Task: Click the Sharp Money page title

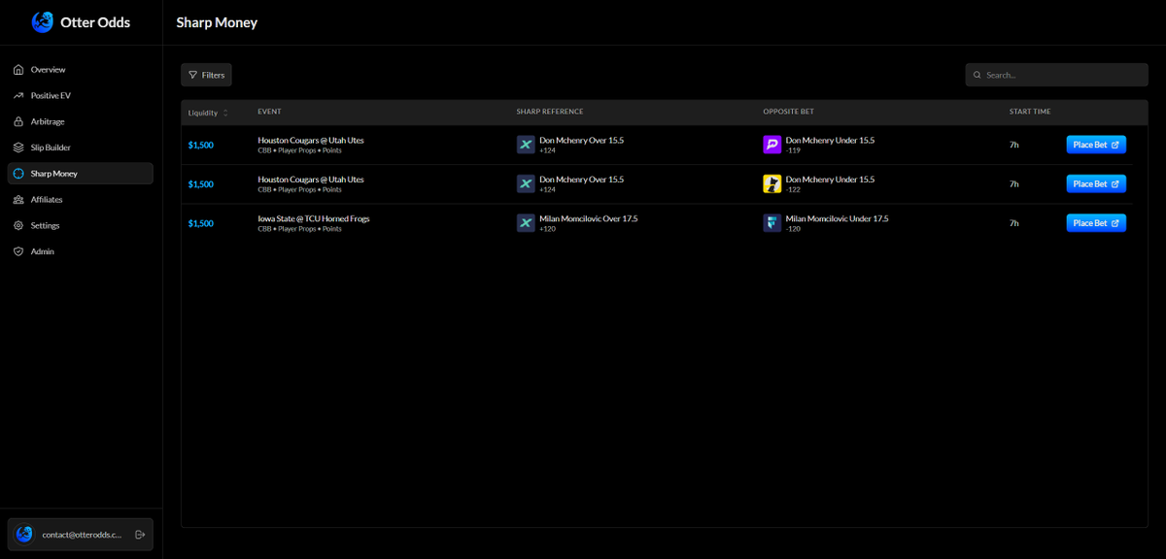Action: coord(217,22)
